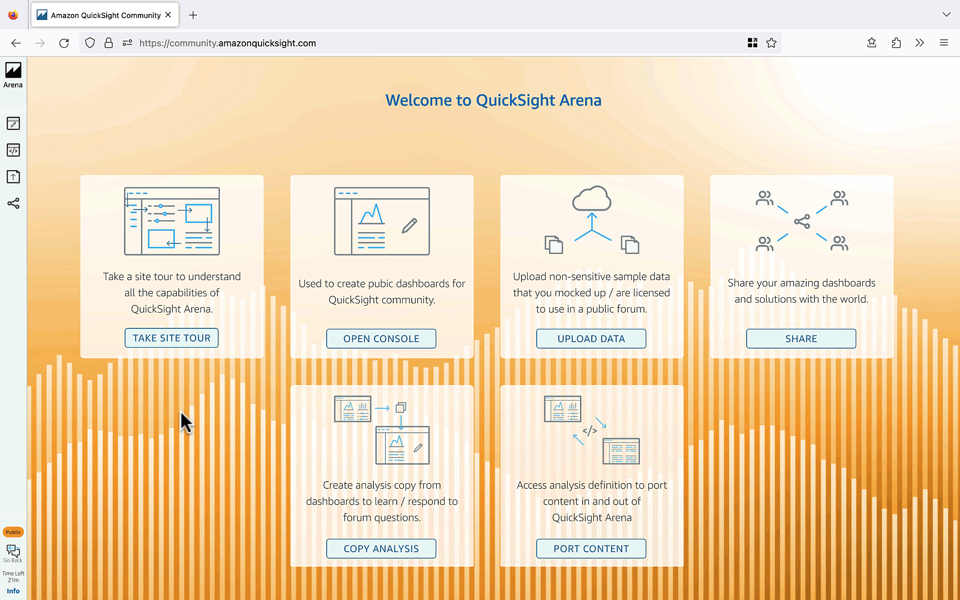Expand the list all tabs dropdown
The height and width of the screenshot is (600, 960).
click(947, 14)
